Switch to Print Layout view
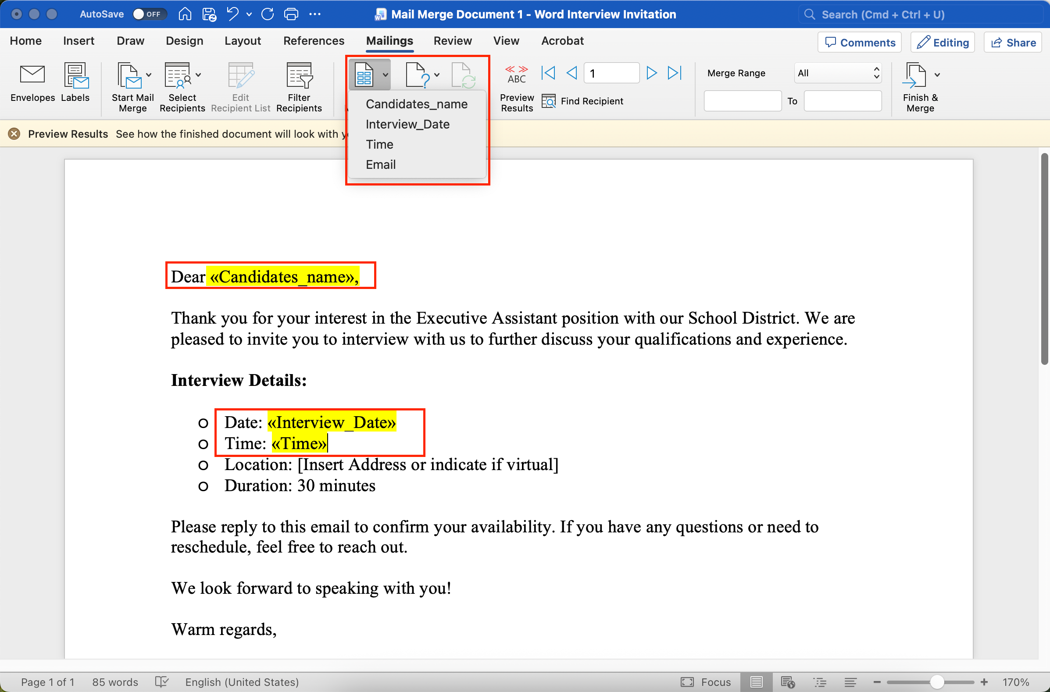The width and height of the screenshot is (1050, 692). 756,682
